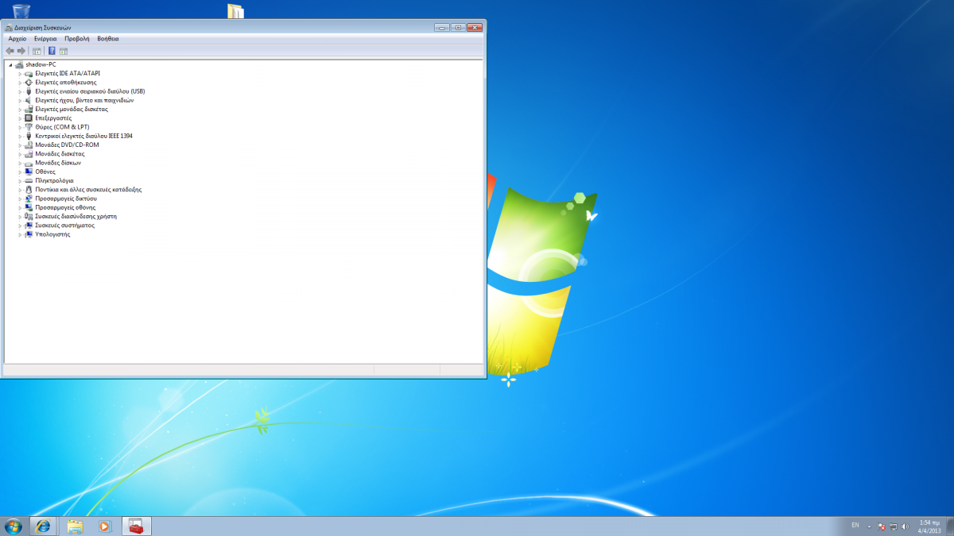Select the Υπολογιστής label
954x536 pixels.
[52, 234]
